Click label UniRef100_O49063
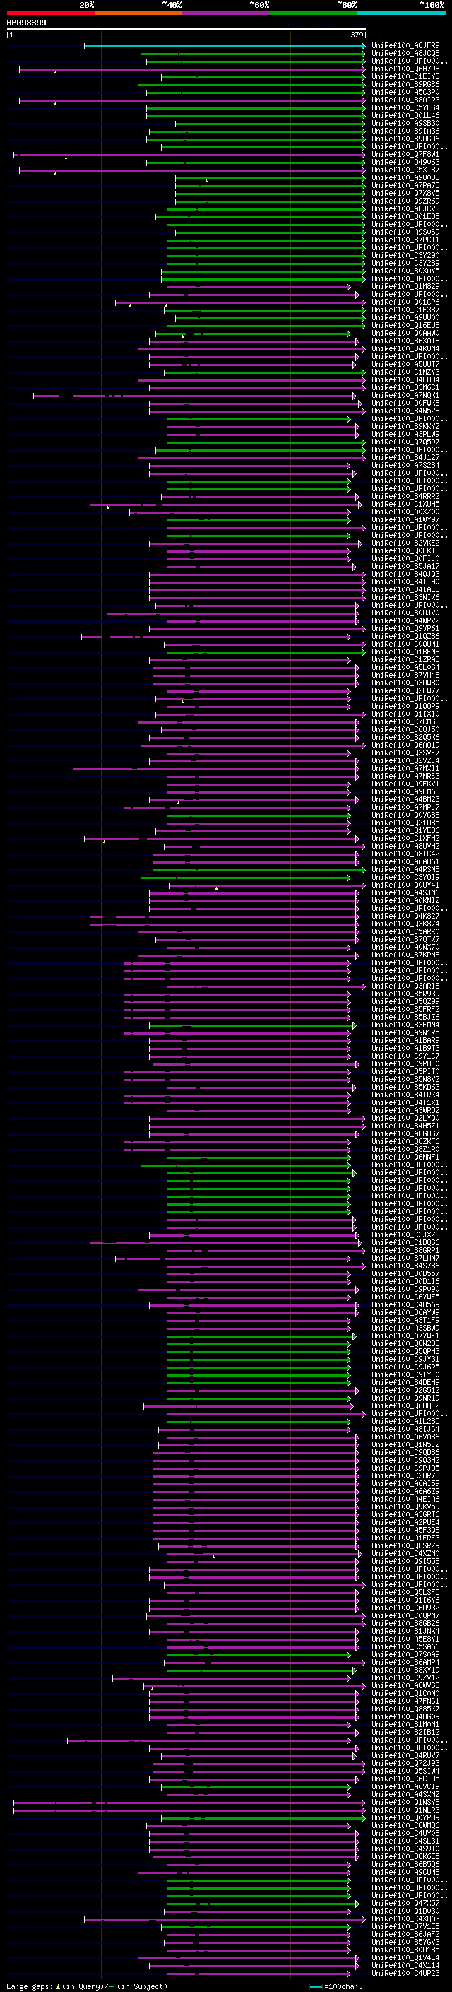Viewport: 452px width, 1992px height. pyautogui.click(x=405, y=163)
